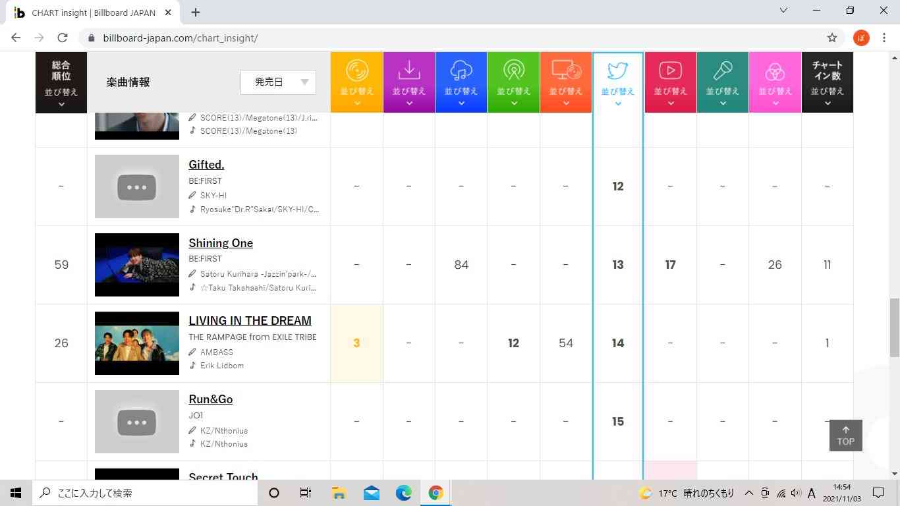
Task: Open LIVING IN THE DREAM song link
Action: (250, 321)
